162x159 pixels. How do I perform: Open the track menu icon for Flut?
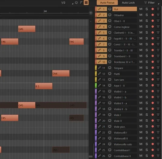point(158,9)
